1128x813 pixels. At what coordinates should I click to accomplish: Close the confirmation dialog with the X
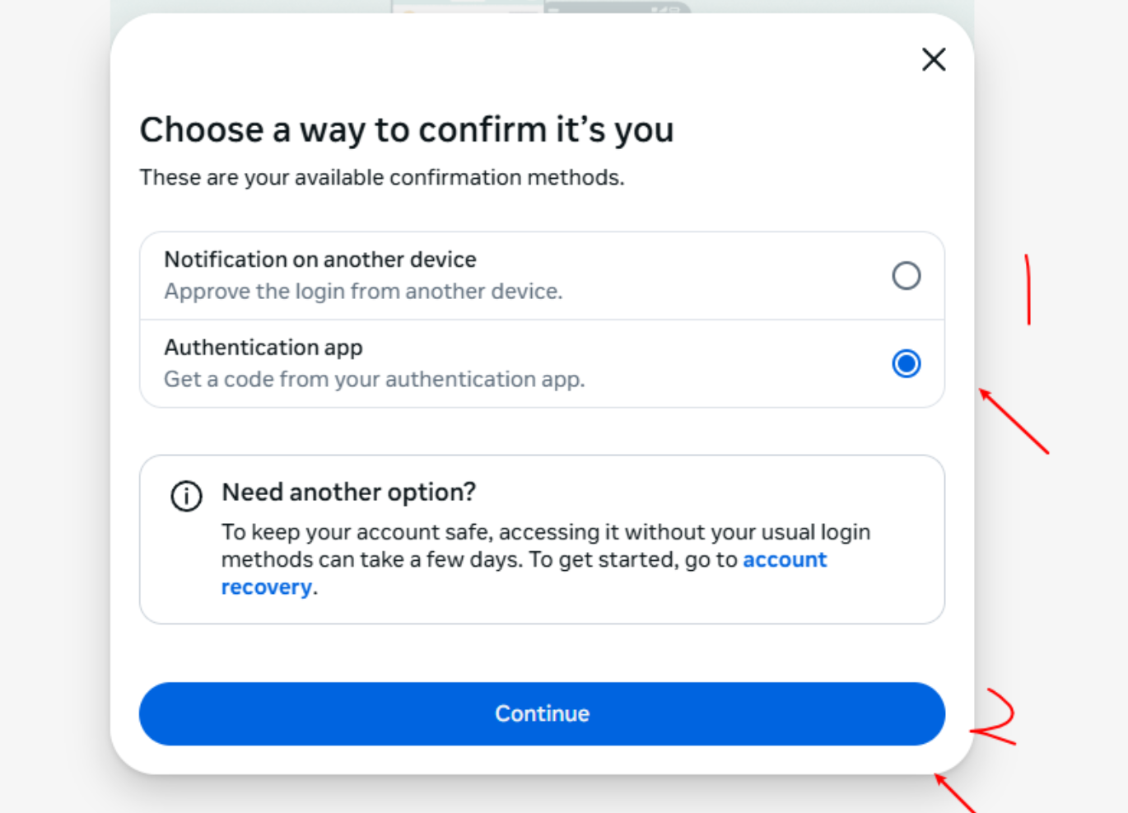(x=934, y=59)
